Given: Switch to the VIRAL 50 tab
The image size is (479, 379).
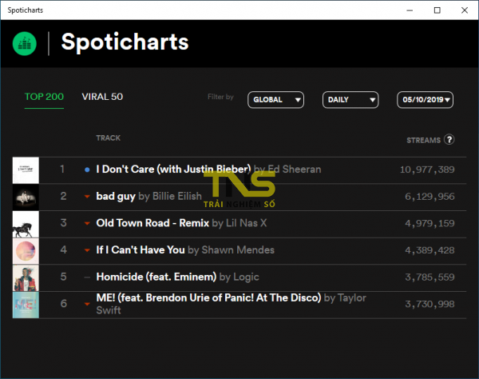Looking at the screenshot, I should (102, 97).
